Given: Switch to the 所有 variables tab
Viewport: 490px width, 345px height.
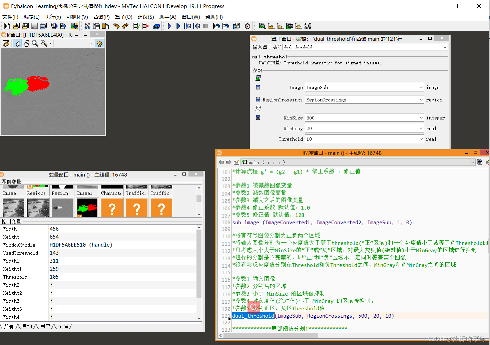Looking at the screenshot, I should pyautogui.click(x=9, y=326).
